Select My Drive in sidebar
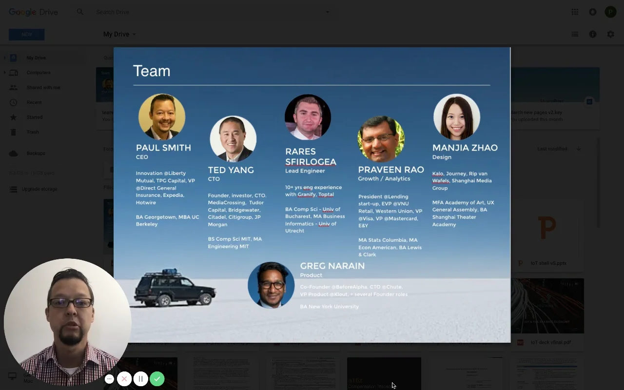 (36, 58)
